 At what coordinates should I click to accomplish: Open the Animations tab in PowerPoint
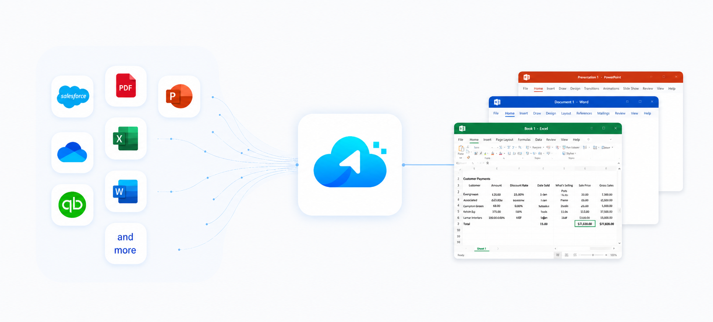click(611, 89)
